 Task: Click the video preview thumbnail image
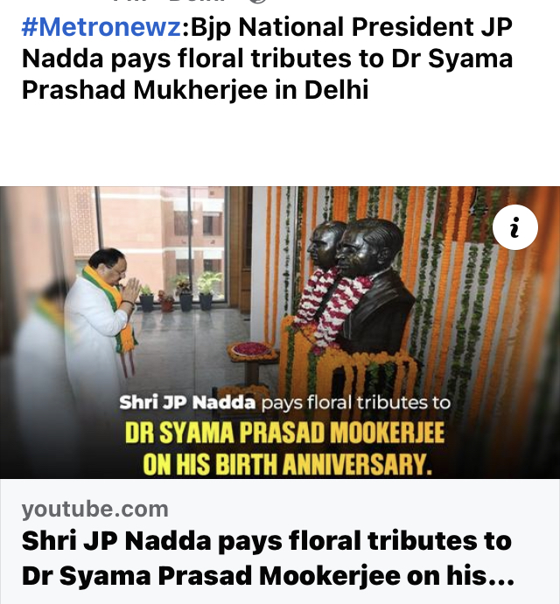[x=280, y=332]
